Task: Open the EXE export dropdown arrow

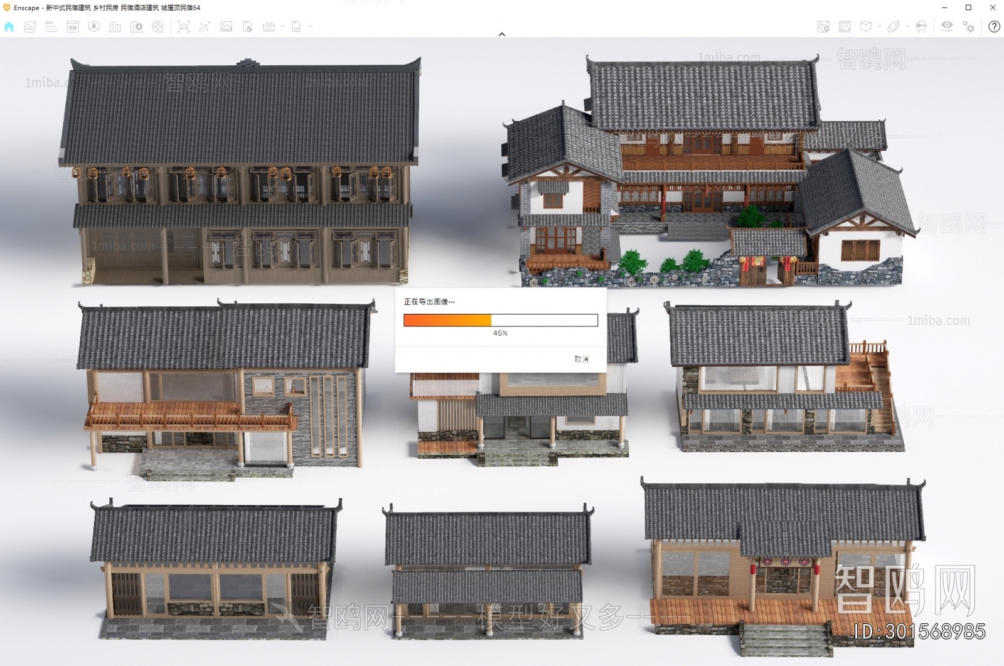Action: pyautogui.click(x=310, y=27)
